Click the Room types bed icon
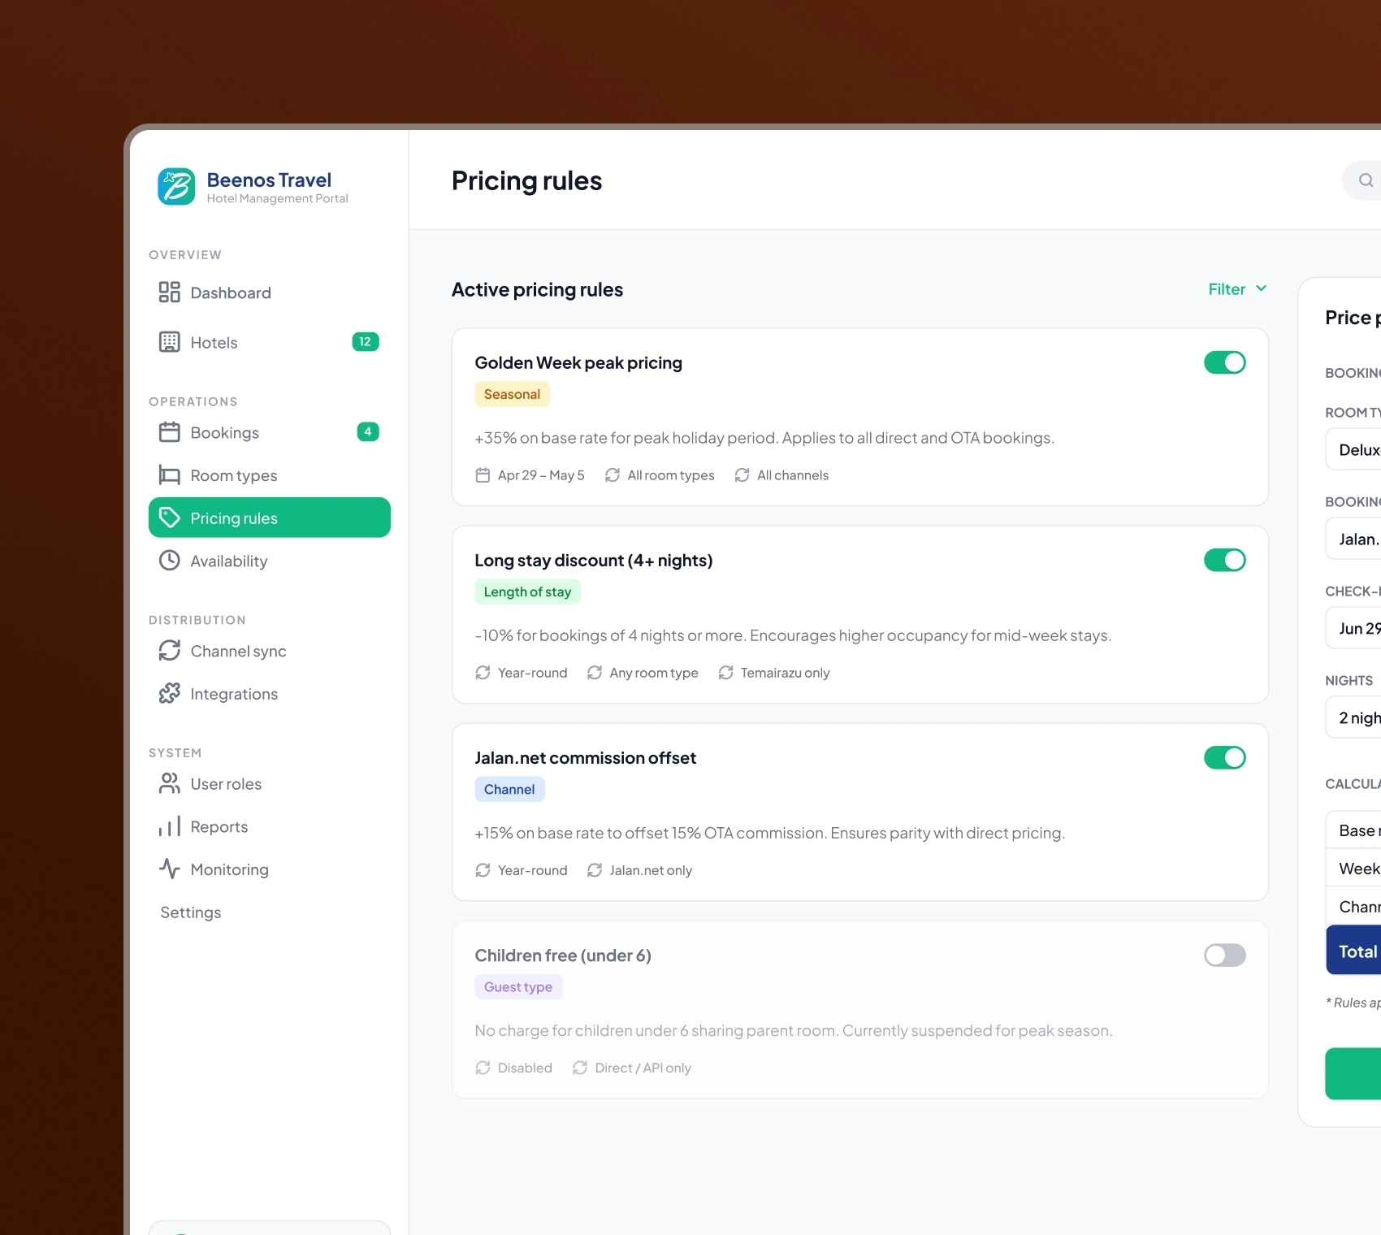Screen dimensions: 1381x1235 (x=169, y=475)
